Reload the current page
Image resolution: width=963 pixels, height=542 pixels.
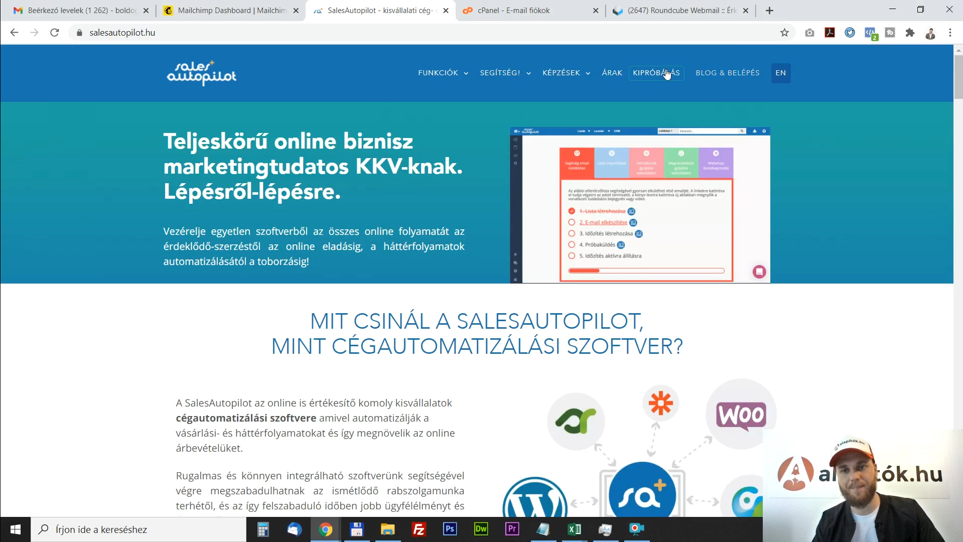click(55, 33)
